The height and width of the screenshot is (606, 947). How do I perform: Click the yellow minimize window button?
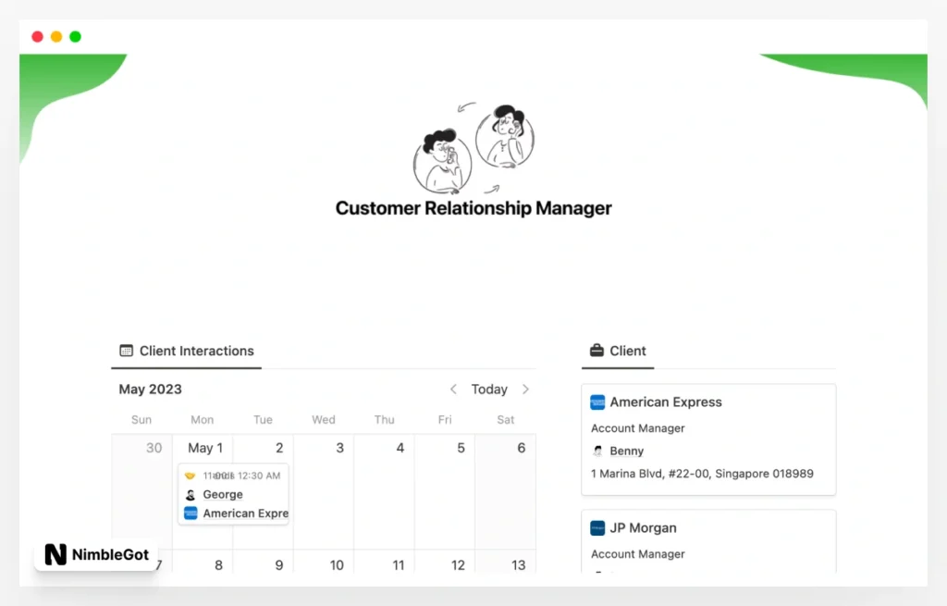click(x=56, y=37)
